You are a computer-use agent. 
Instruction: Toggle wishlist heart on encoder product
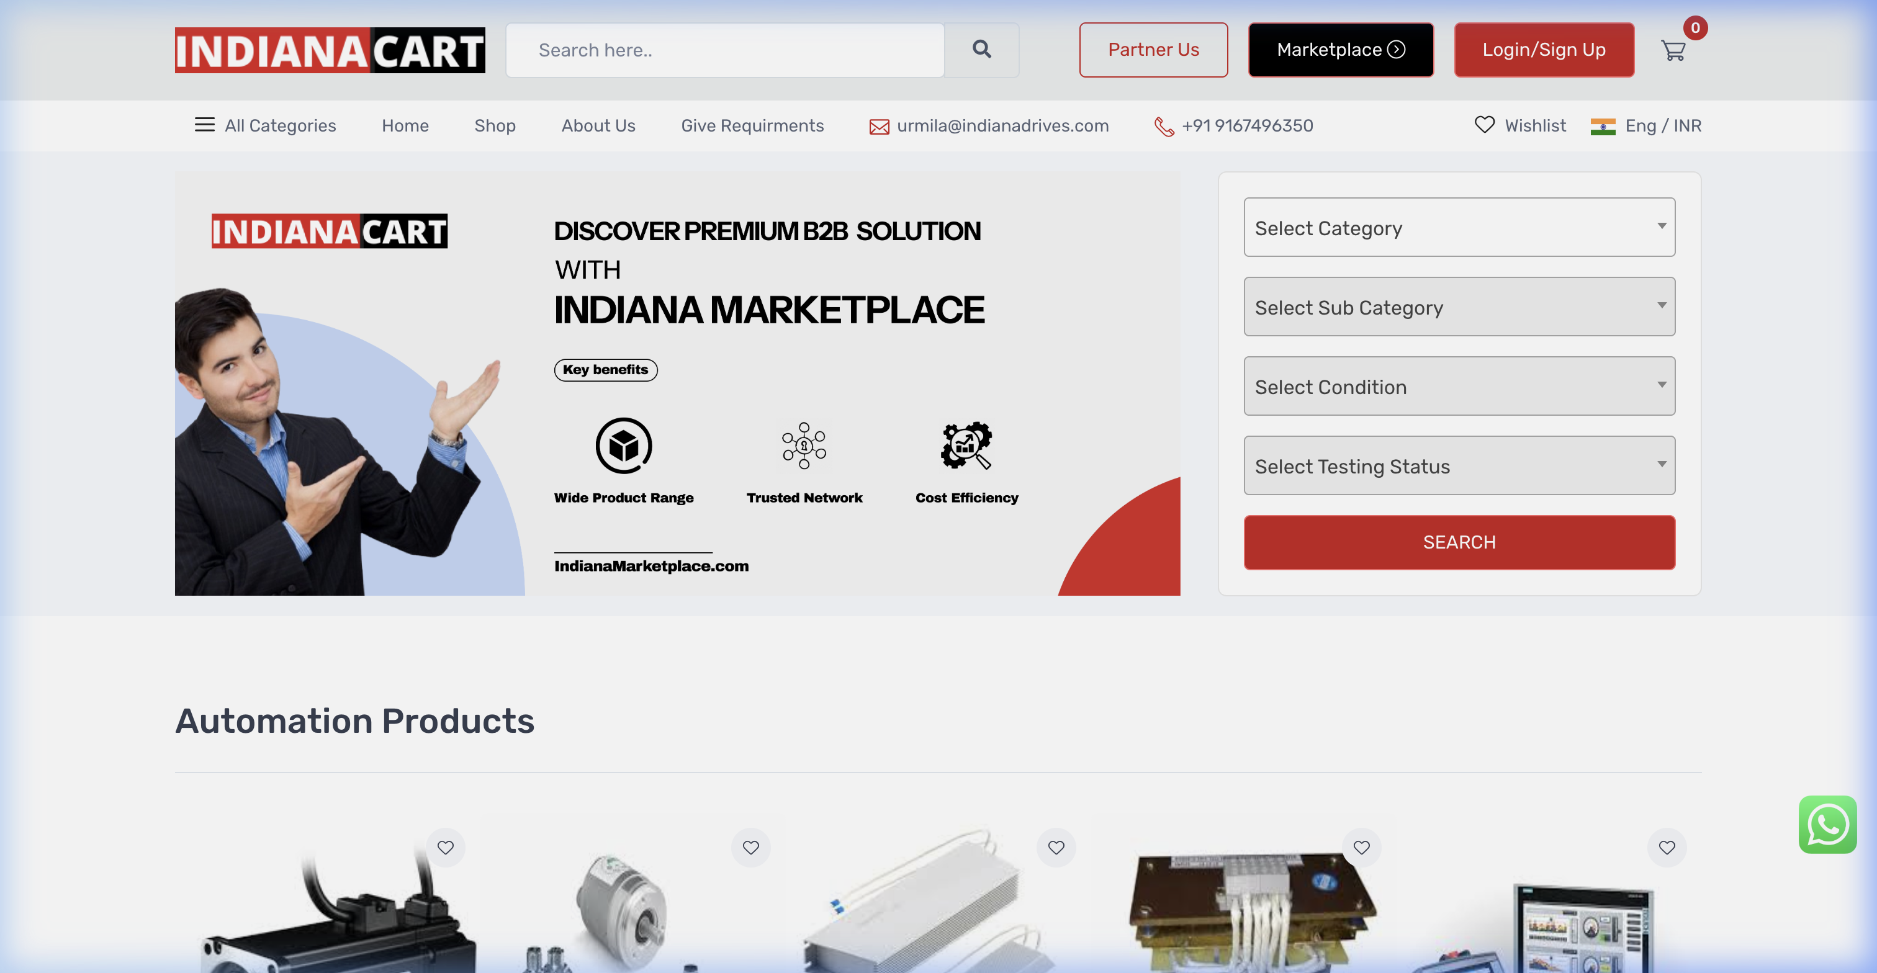[x=750, y=847]
